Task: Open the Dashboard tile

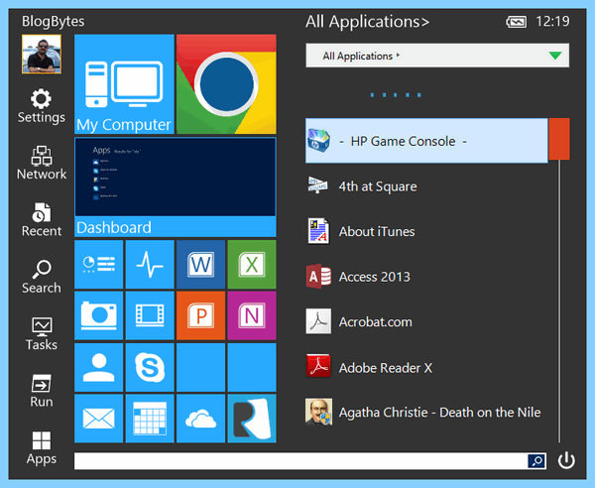Action: 176,187
